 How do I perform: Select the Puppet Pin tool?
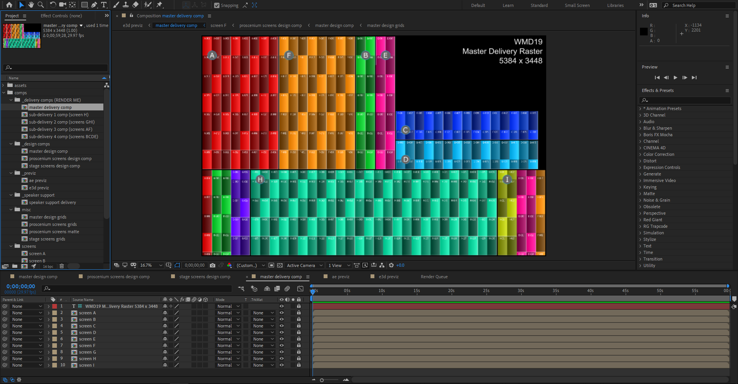160,5
